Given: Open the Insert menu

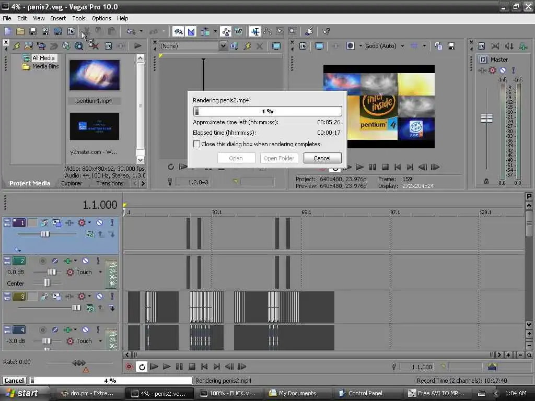Looking at the screenshot, I should coord(59,18).
